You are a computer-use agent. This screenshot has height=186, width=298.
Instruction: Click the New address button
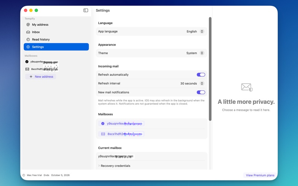click(x=41, y=77)
